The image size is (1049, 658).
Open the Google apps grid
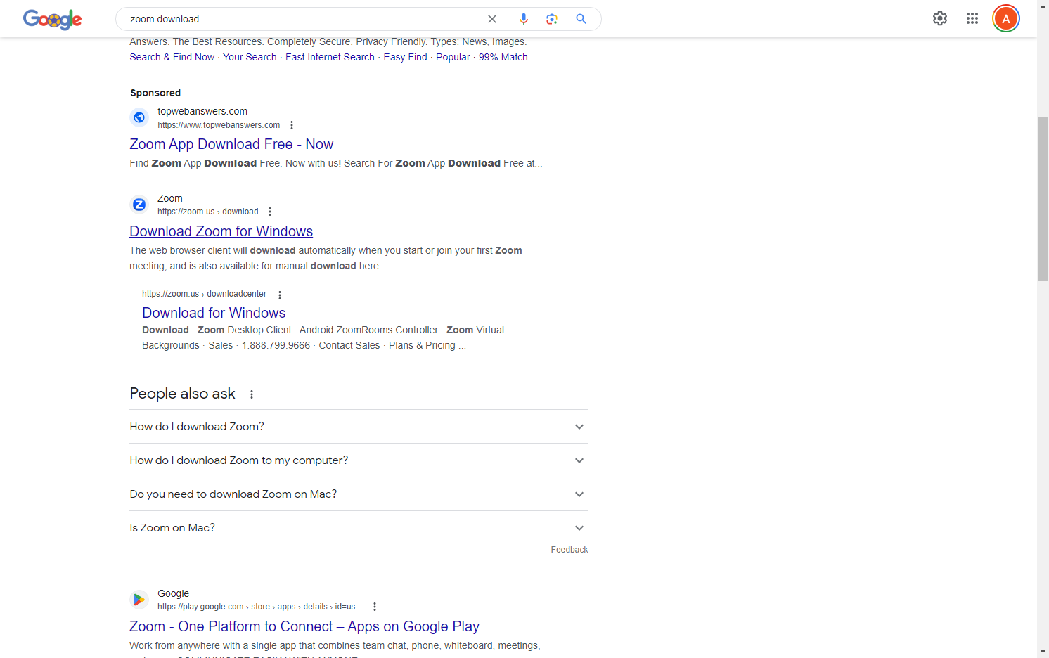(972, 19)
